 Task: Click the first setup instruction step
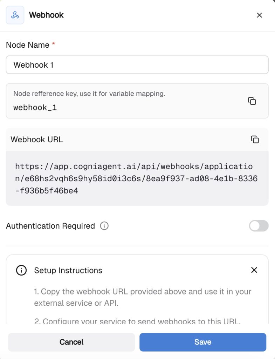coord(143,297)
